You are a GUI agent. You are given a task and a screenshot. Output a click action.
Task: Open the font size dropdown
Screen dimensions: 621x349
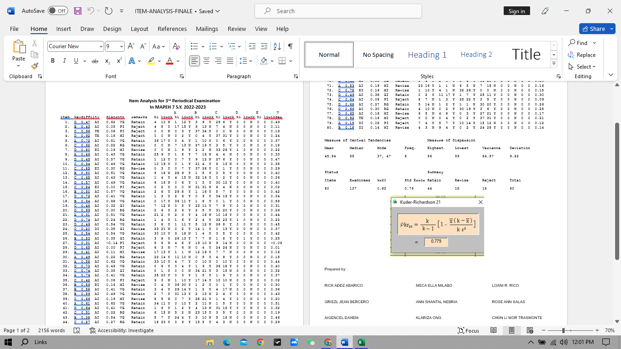coord(121,46)
